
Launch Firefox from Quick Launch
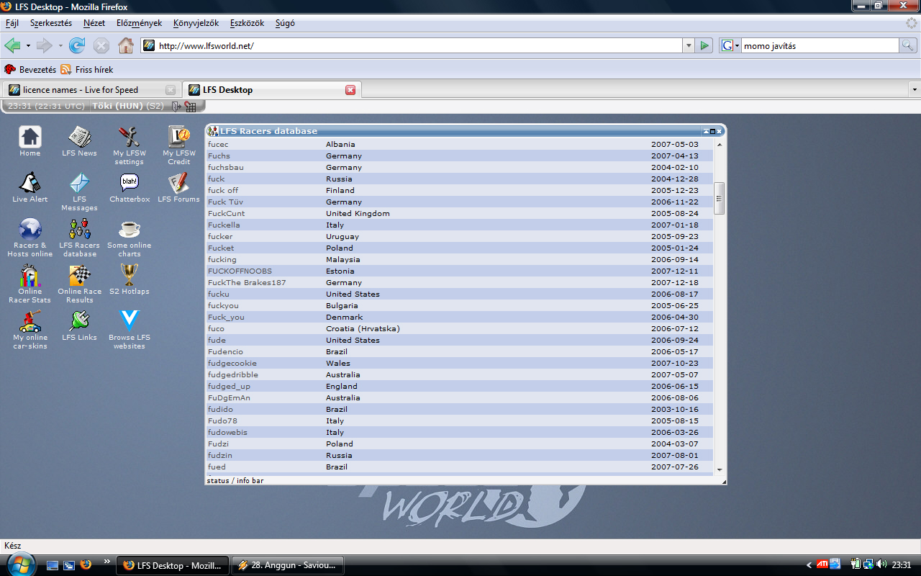tap(86, 565)
